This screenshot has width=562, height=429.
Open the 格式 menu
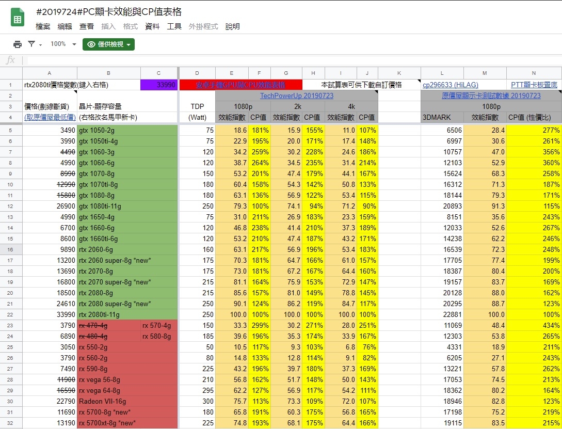tap(130, 26)
